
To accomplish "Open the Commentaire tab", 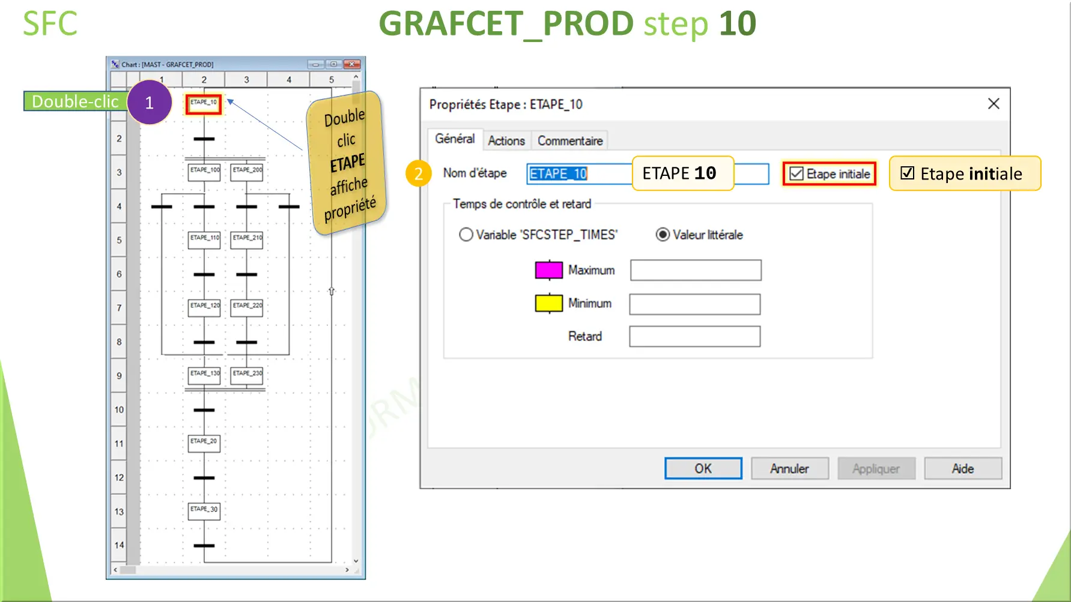I will (569, 140).
